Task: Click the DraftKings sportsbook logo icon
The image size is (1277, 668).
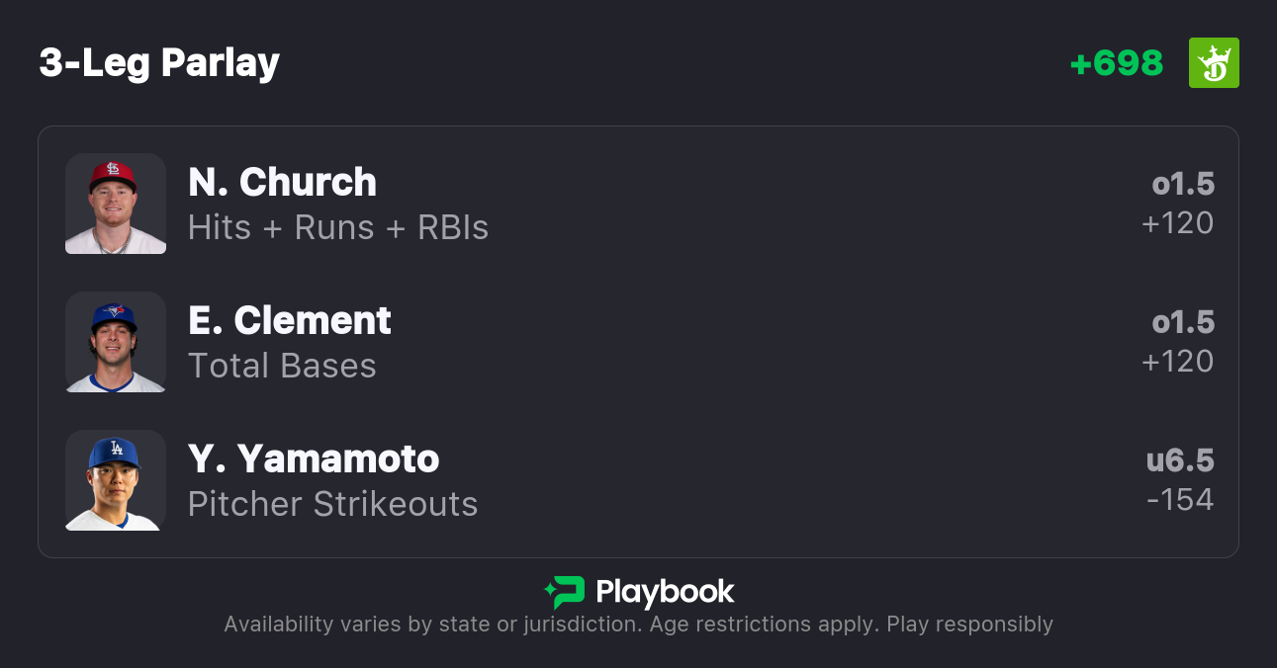Action: pos(1214,63)
